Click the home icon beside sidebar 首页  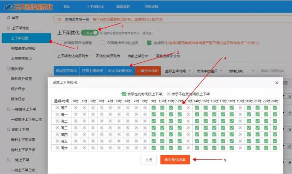[x=8, y=18]
